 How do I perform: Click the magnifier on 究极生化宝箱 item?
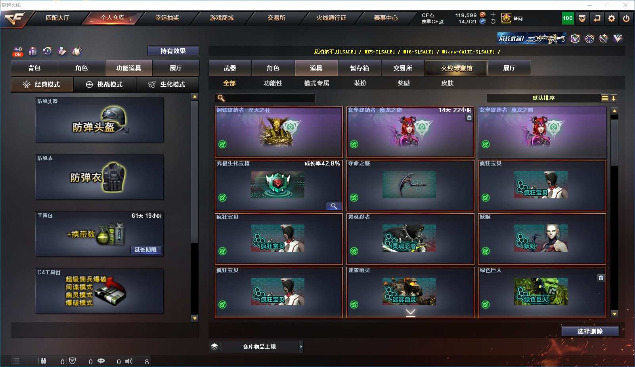tap(334, 206)
